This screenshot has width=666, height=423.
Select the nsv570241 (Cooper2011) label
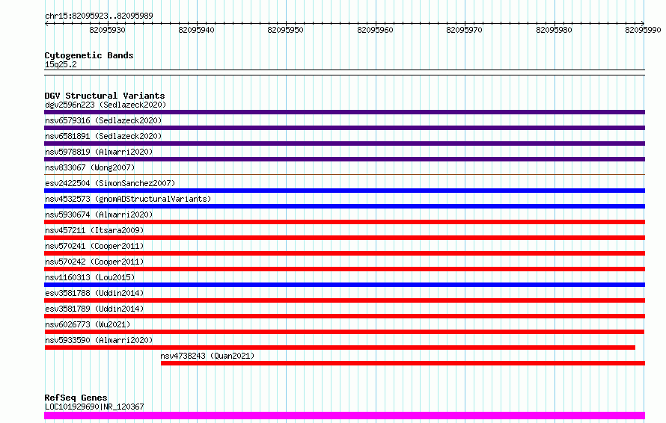[x=94, y=246]
